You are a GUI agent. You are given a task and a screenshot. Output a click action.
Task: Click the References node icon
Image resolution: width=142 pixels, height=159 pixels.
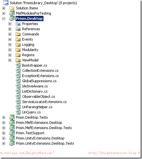(18, 29)
